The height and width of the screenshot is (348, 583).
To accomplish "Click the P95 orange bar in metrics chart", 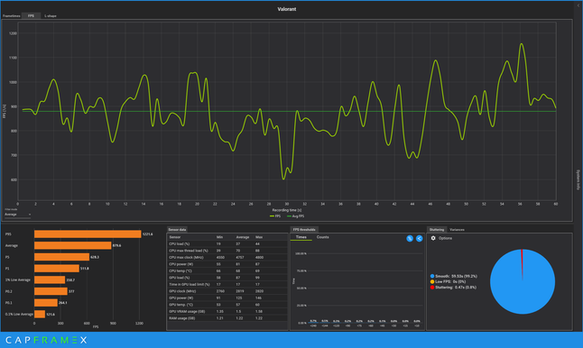I will pos(88,234).
